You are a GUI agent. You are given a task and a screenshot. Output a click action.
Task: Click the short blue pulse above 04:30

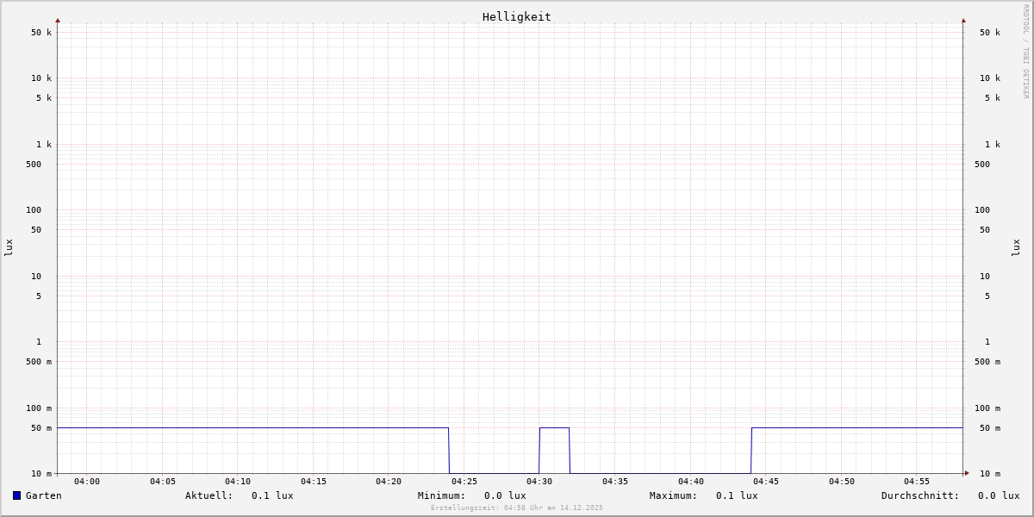(x=554, y=428)
